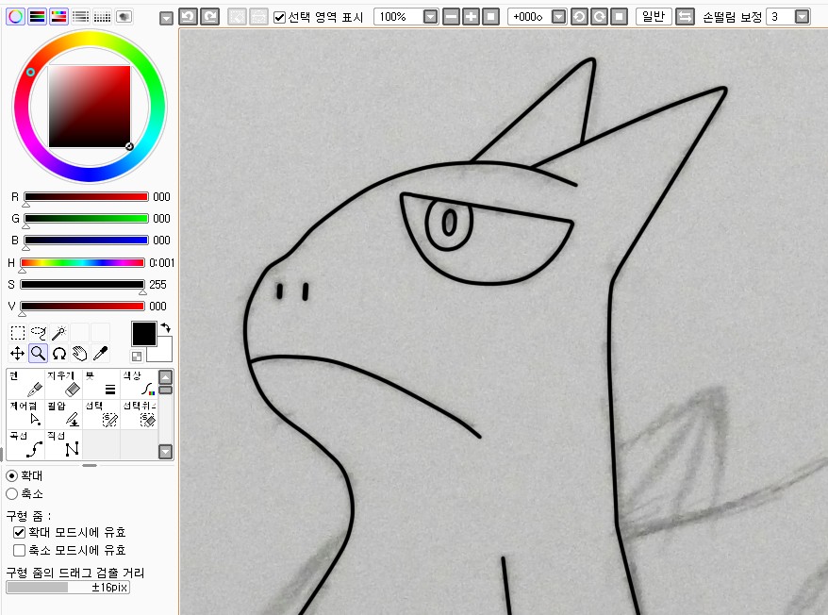
Task: Toggle the HSV slider panel
Action: coord(58,17)
